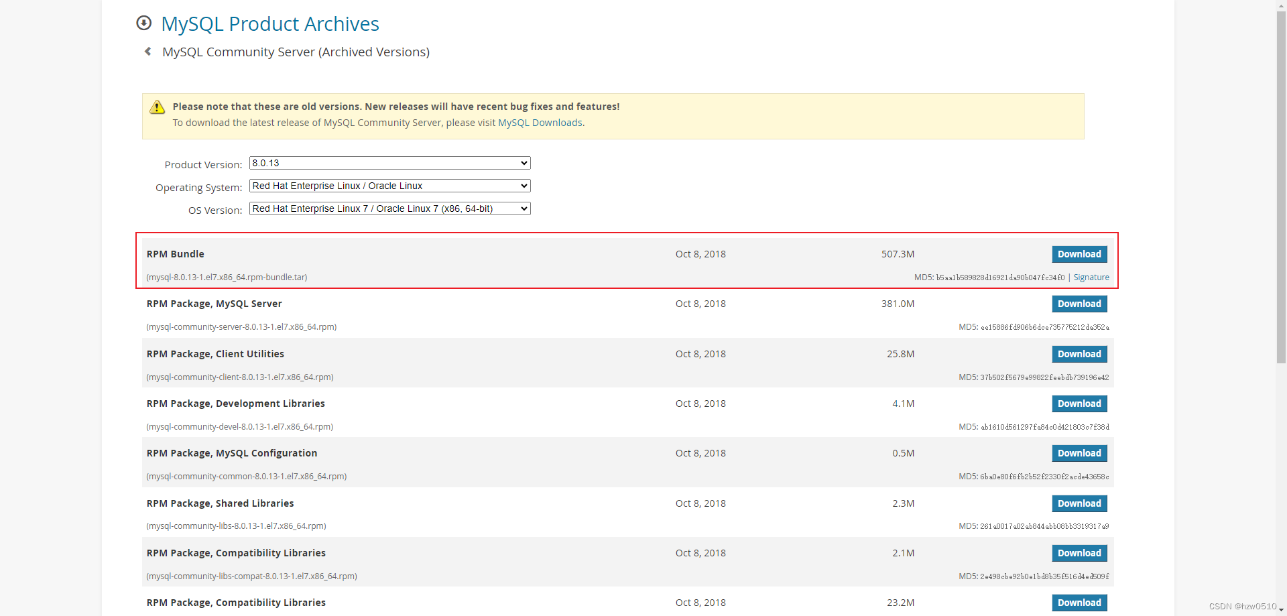Click the 2.3M size value
Viewport: 1287px width, 616px height.
(903, 503)
